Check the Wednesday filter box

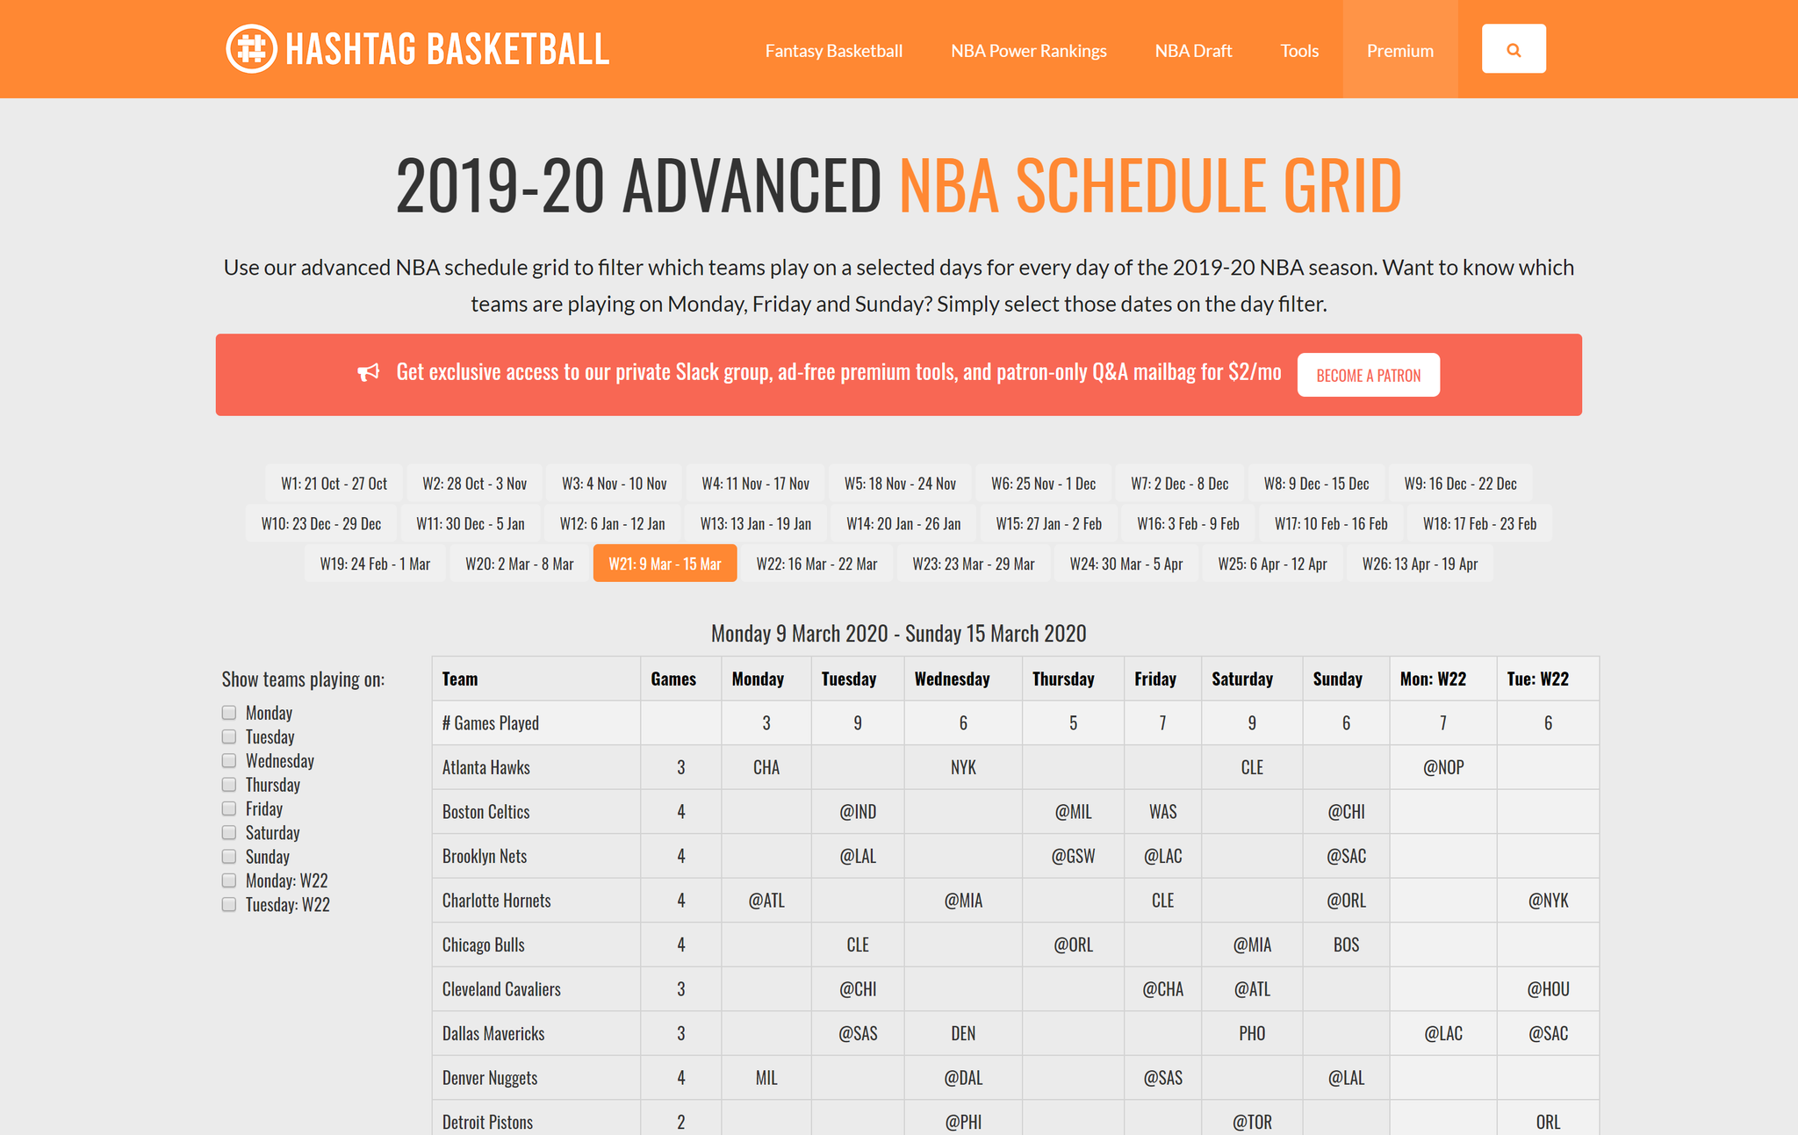tap(229, 761)
